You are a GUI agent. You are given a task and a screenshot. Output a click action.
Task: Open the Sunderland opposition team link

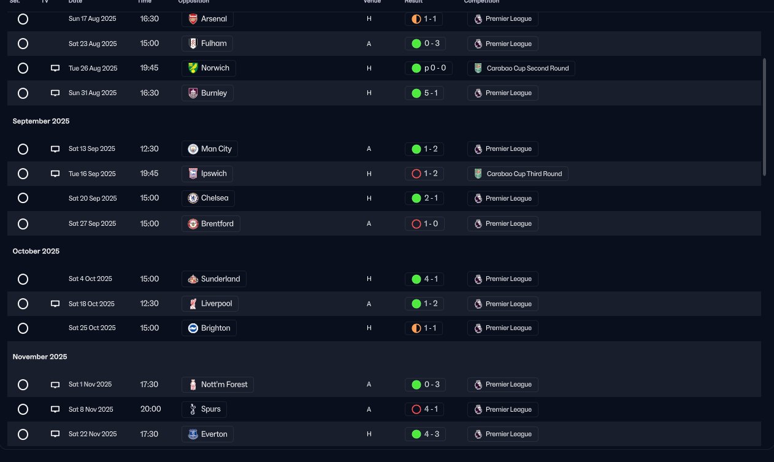click(x=214, y=279)
